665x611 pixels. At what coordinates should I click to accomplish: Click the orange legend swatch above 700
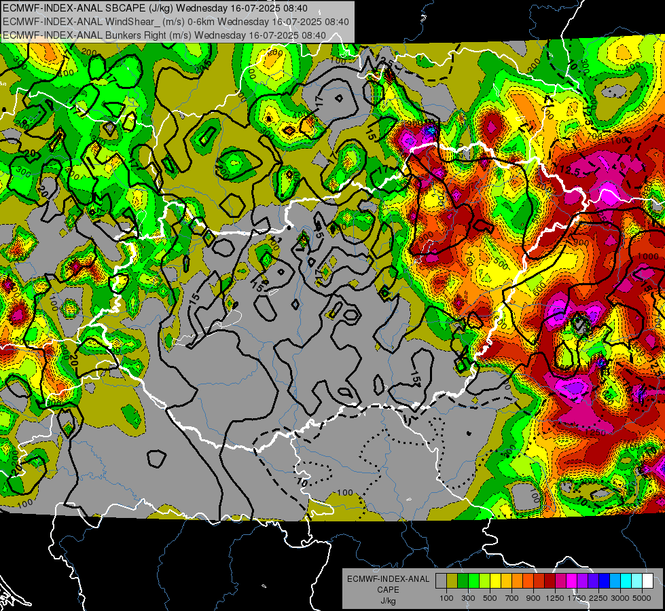pos(517,580)
